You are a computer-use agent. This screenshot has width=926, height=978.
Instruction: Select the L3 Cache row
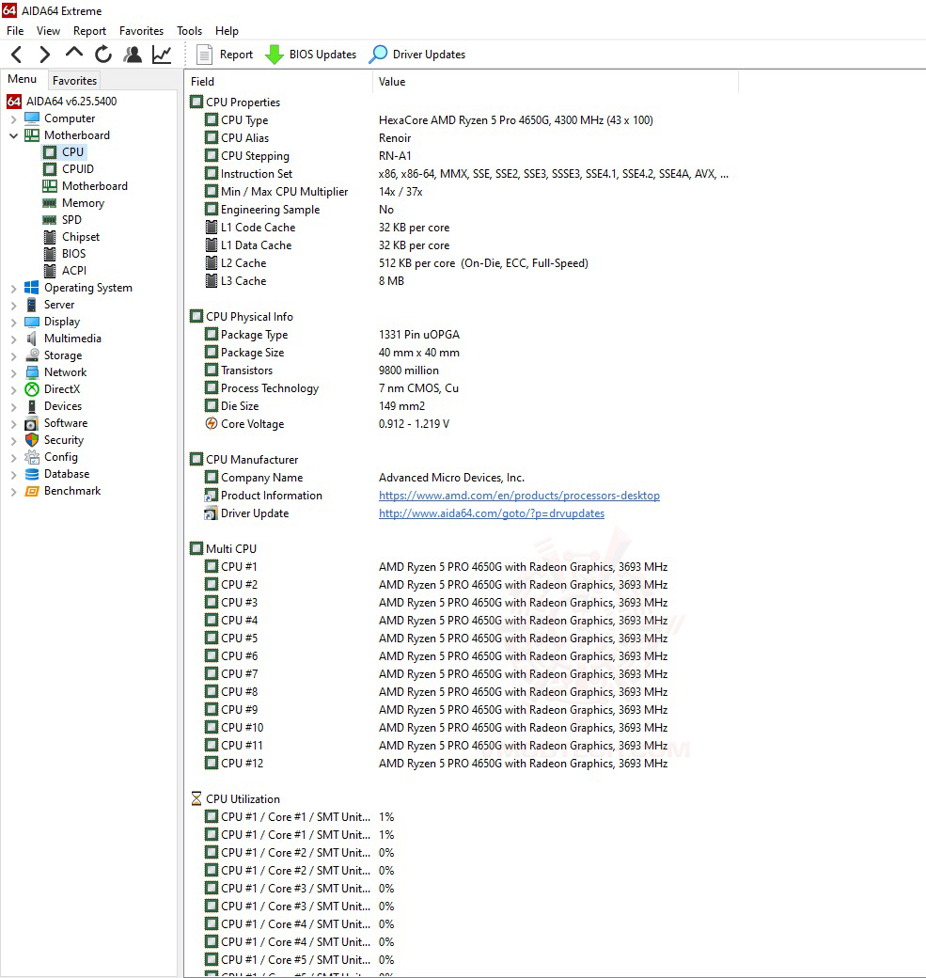pyautogui.click(x=462, y=281)
